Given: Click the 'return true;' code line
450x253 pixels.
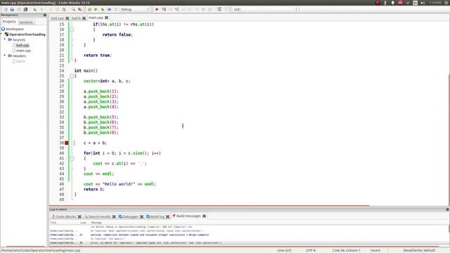Looking at the screenshot, I should 97,55.
